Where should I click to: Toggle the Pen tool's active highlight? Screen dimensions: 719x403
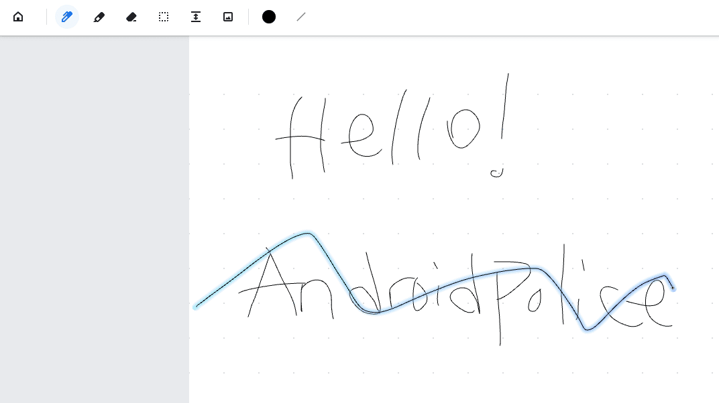click(66, 17)
